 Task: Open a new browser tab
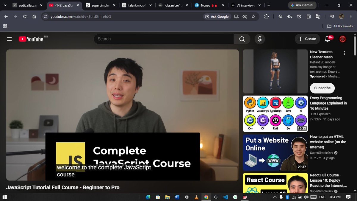pos(269,5)
